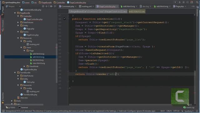Select routing.yml under PageBundle config
Image resolution: width=200 pixels, height=113 pixels.
[33, 45]
